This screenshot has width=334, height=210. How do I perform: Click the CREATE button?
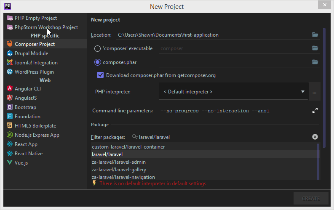(x=311, y=198)
